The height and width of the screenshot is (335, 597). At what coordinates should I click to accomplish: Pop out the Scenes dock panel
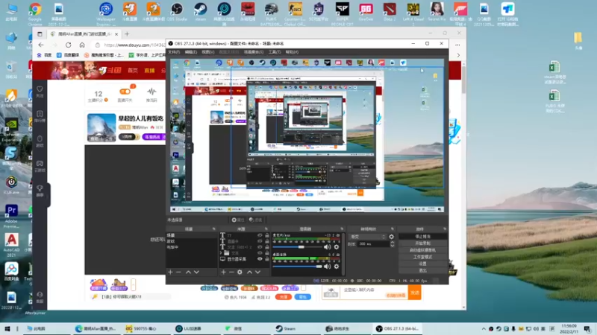pyautogui.click(x=213, y=229)
